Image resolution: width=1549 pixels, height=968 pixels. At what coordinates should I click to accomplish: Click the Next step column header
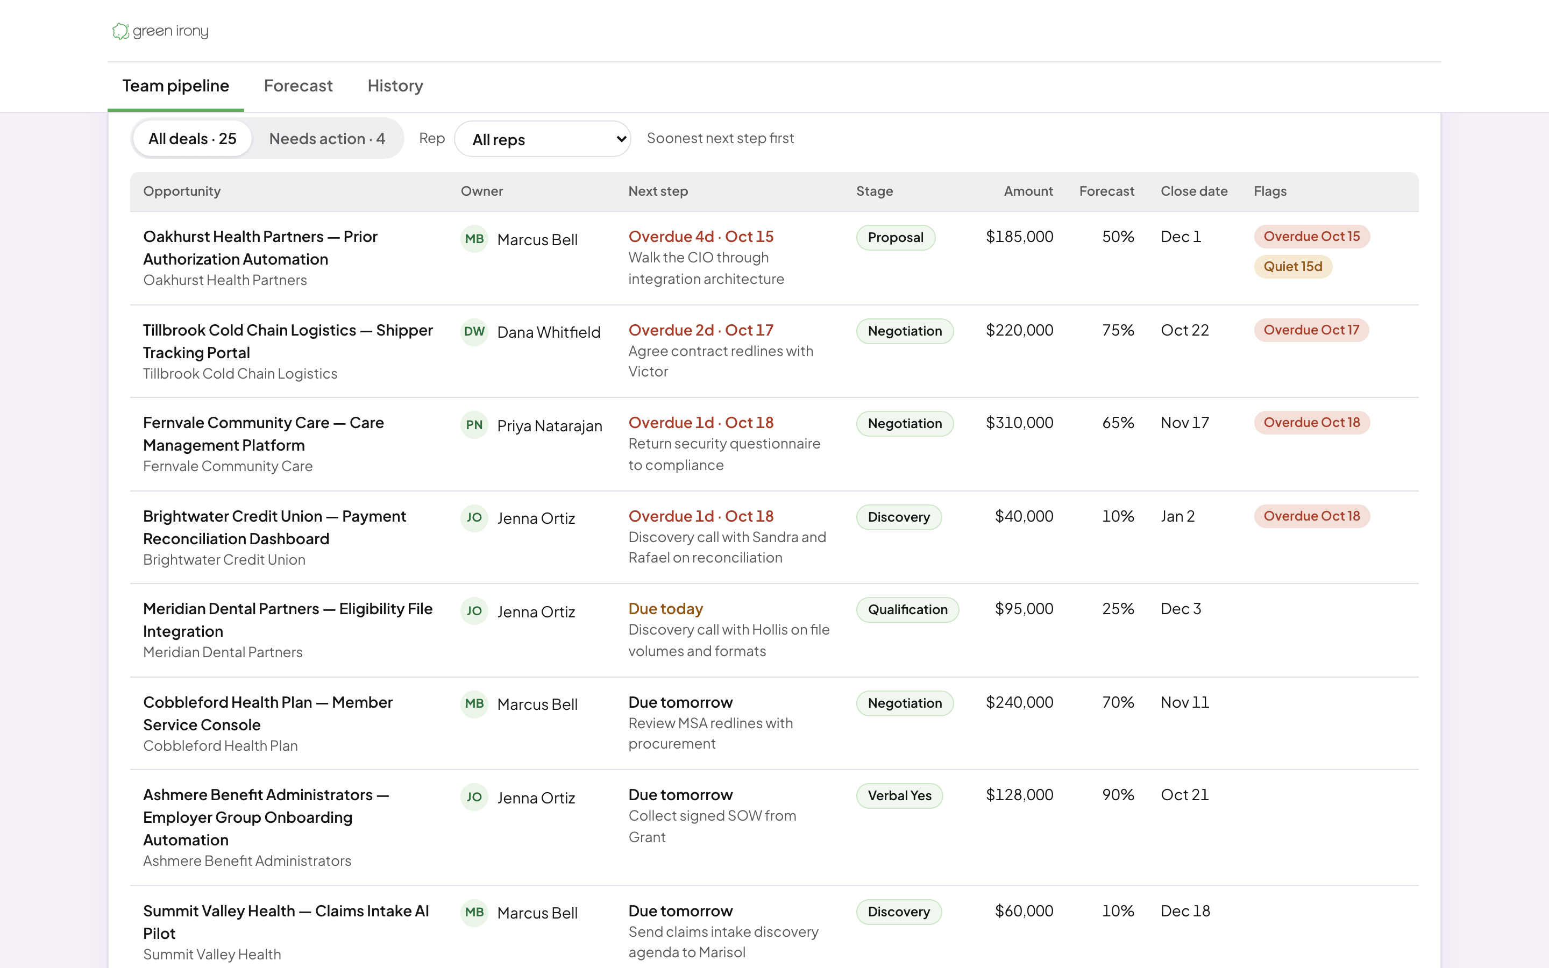click(658, 191)
